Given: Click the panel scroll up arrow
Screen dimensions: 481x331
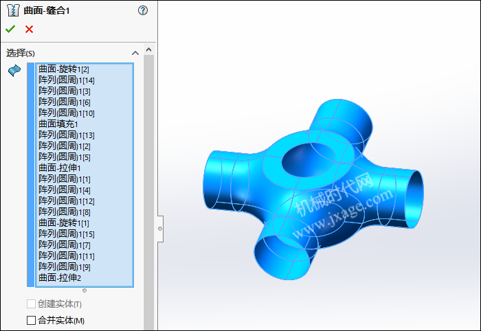Looking at the screenshot, I should point(149,49).
